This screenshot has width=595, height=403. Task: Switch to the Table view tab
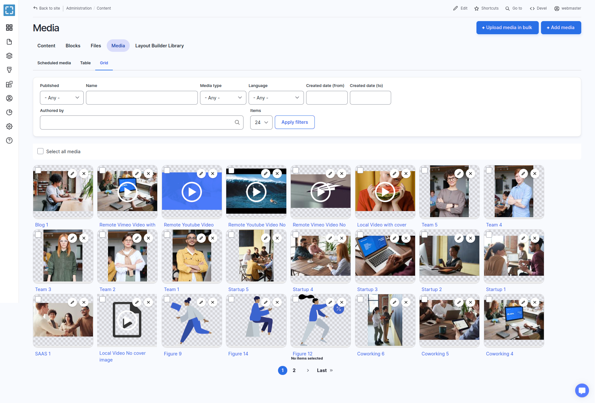(x=85, y=63)
